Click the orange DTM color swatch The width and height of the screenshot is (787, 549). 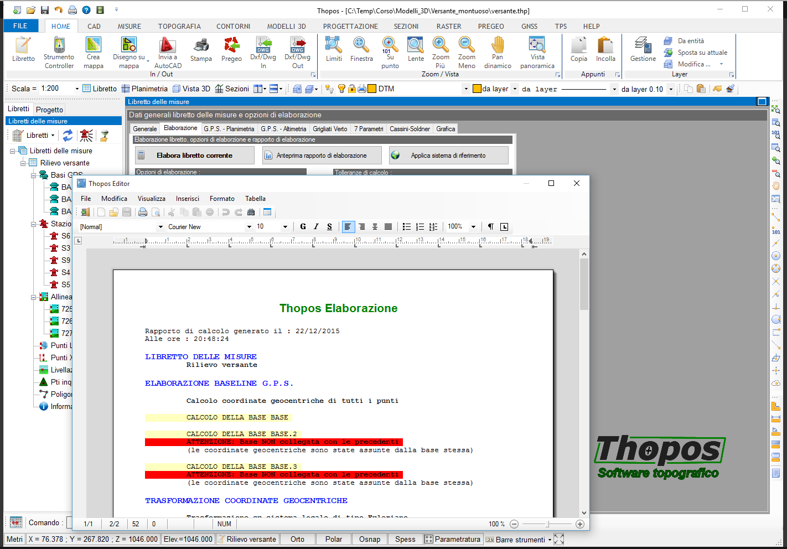372,89
